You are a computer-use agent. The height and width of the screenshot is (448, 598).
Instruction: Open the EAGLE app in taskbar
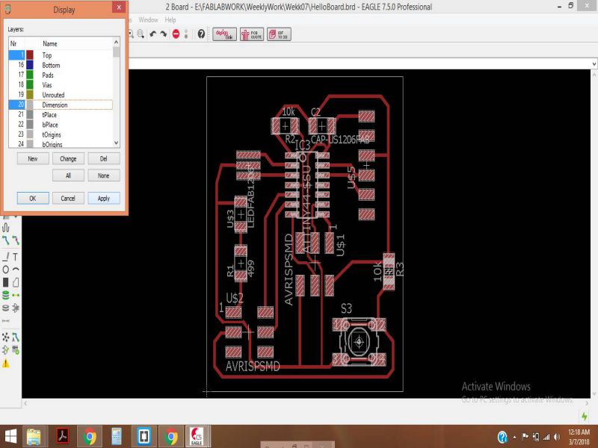point(197,436)
